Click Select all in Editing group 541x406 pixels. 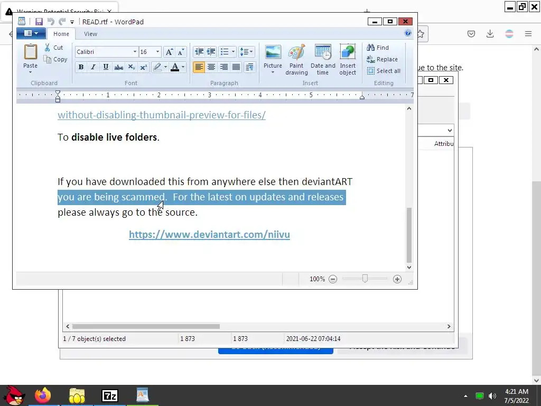click(384, 71)
